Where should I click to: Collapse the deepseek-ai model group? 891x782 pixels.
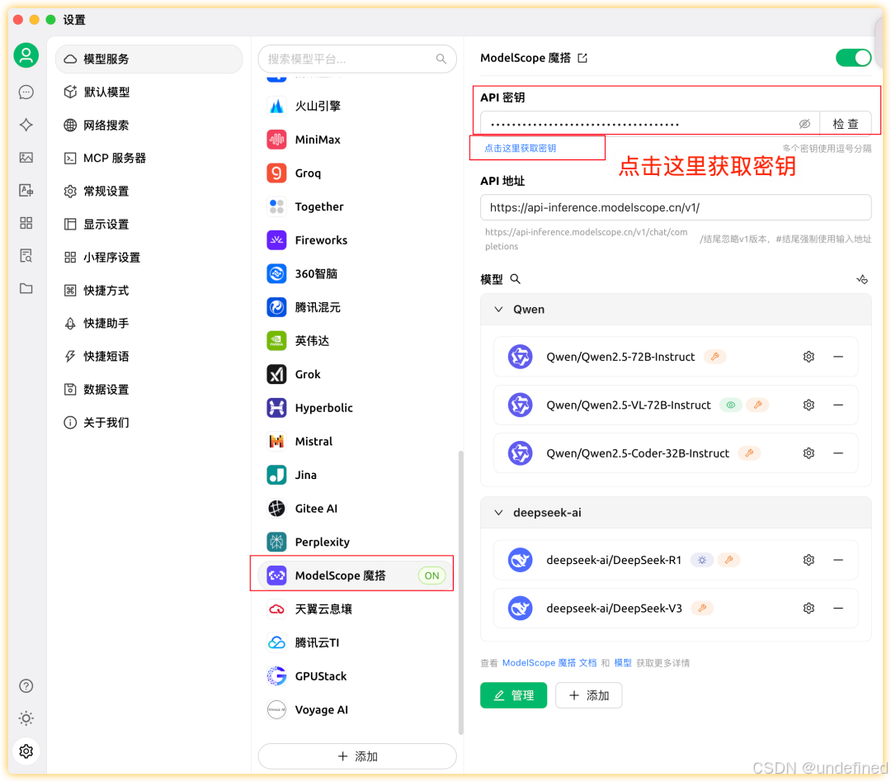(498, 513)
